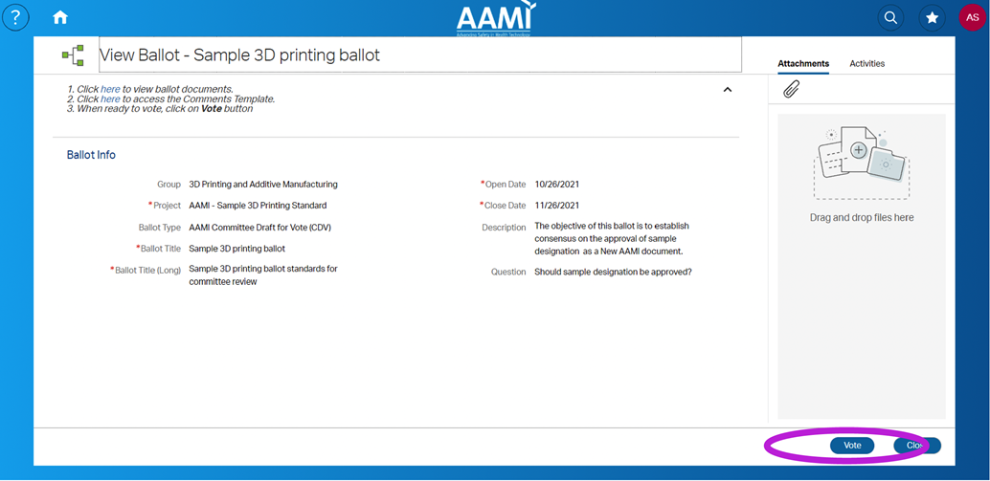
Task: Click the 'Description' field label
Action: point(504,228)
